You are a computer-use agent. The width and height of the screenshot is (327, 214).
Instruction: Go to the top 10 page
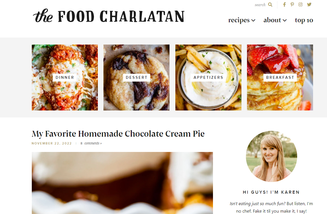click(x=304, y=20)
